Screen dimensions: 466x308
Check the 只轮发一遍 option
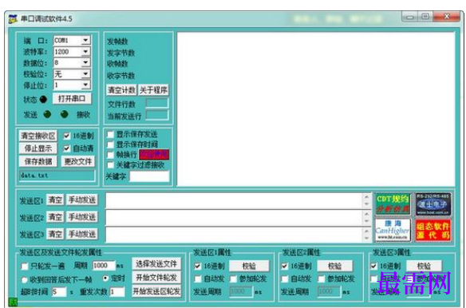click(25, 266)
